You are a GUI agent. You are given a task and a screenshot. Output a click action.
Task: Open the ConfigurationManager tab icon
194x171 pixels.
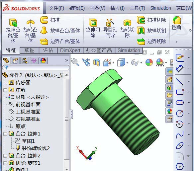(25, 60)
